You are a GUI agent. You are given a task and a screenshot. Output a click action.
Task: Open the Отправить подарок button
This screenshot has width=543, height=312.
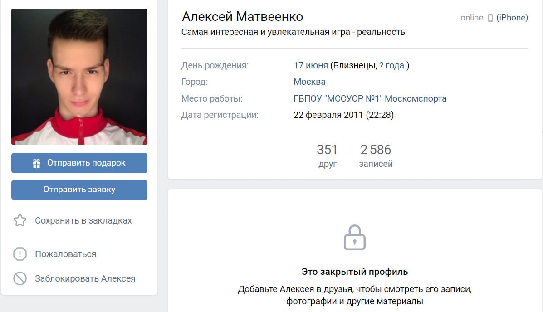pyautogui.click(x=79, y=163)
